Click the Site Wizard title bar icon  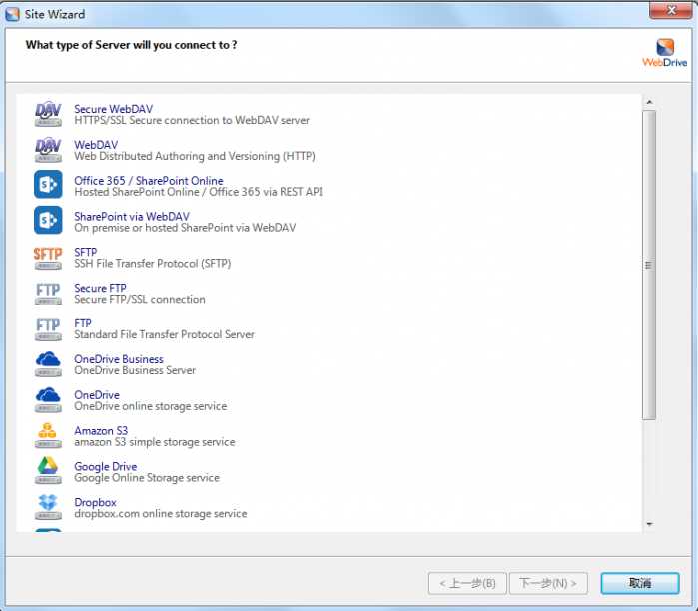click(x=12, y=14)
